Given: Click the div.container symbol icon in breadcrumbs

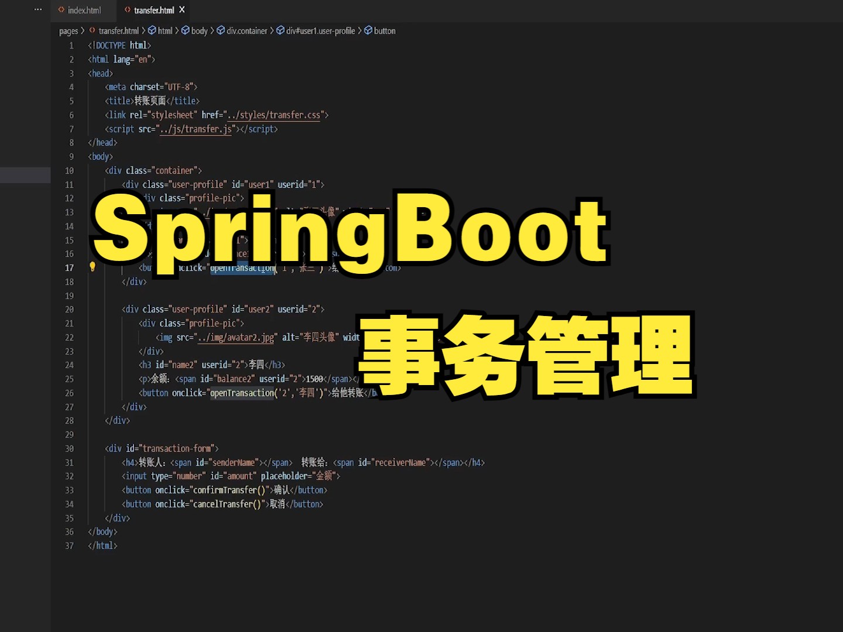Looking at the screenshot, I should pos(221,30).
